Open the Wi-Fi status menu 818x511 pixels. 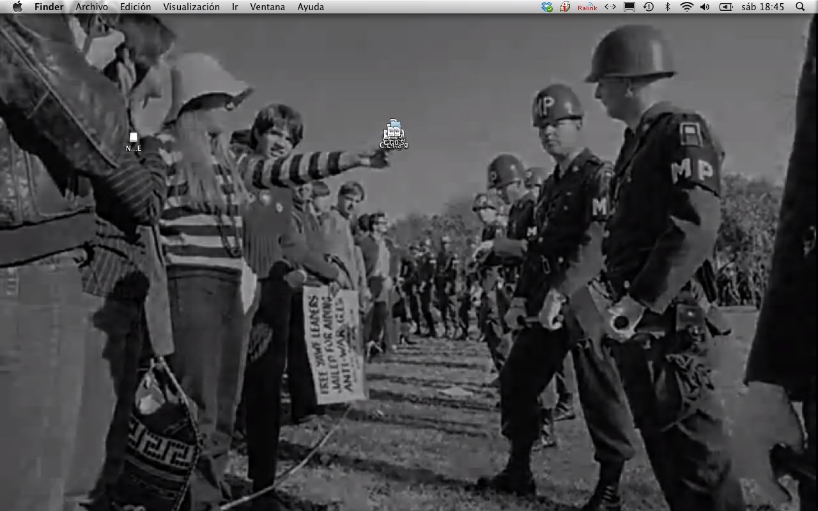[686, 7]
